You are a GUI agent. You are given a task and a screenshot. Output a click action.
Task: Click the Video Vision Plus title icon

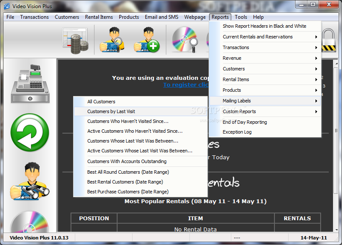(x=7, y=6)
